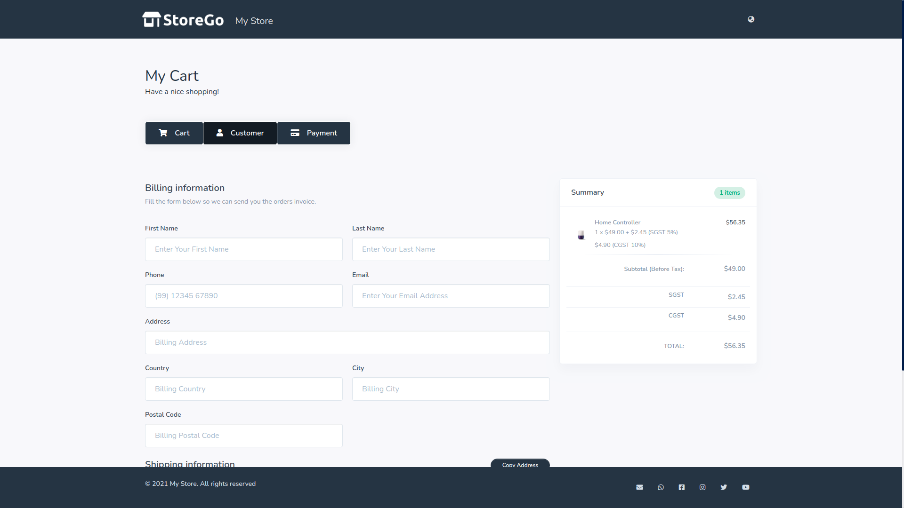
Task: Click the email icon in footer
Action: (x=639, y=487)
